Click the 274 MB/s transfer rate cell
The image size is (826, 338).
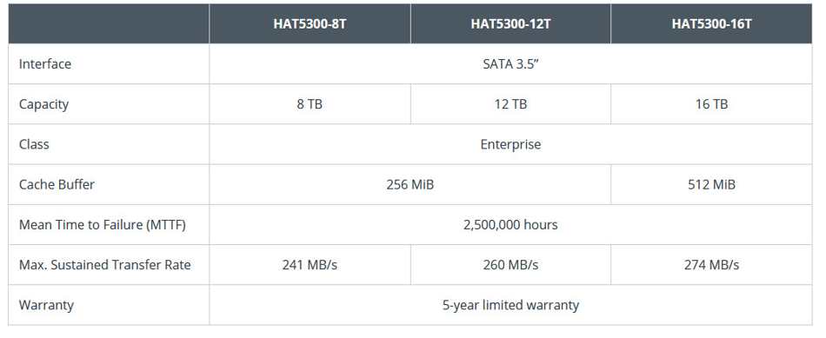click(711, 265)
